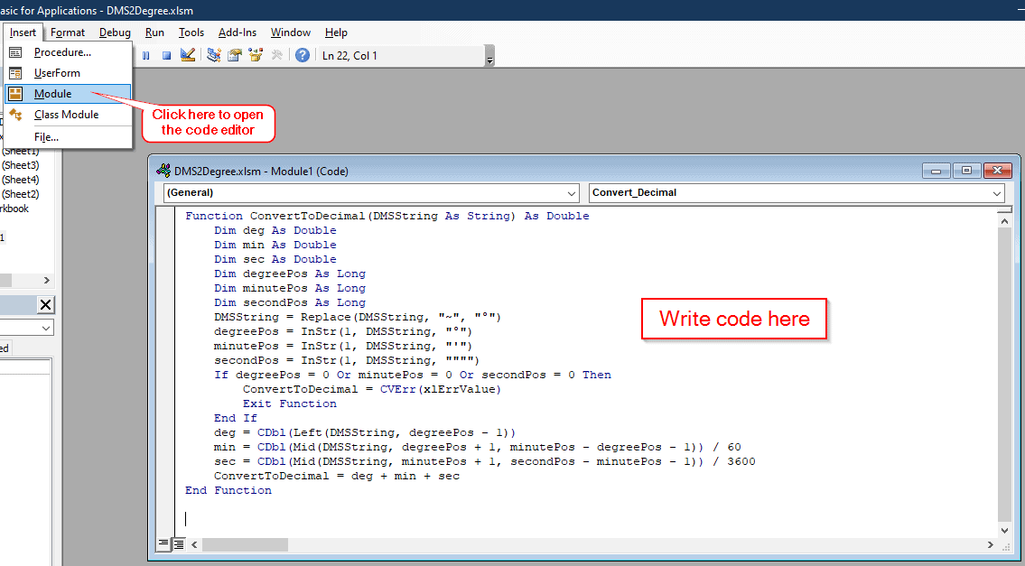Minimize the Module1 code window
1025x566 pixels.
pyautogui.click(x=936, y=172)
